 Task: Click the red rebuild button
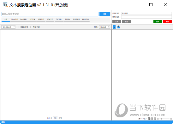167,21
